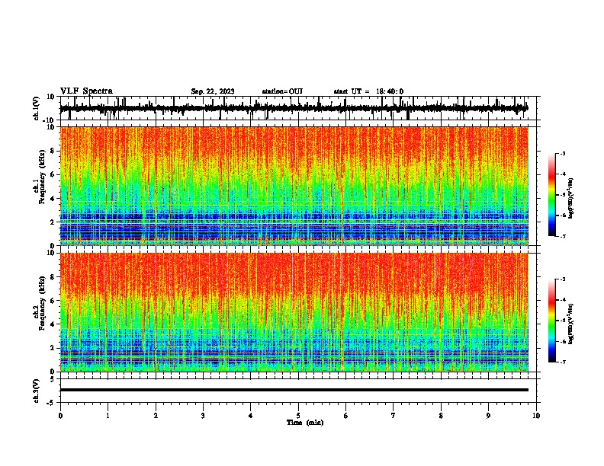Click the ch.2 frequency tick label "2"

click(53, 348)
